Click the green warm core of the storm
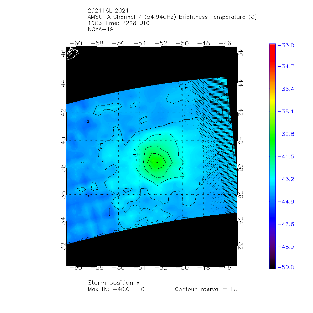This screenshot has width=313, height=313. (x=157, y=161)
